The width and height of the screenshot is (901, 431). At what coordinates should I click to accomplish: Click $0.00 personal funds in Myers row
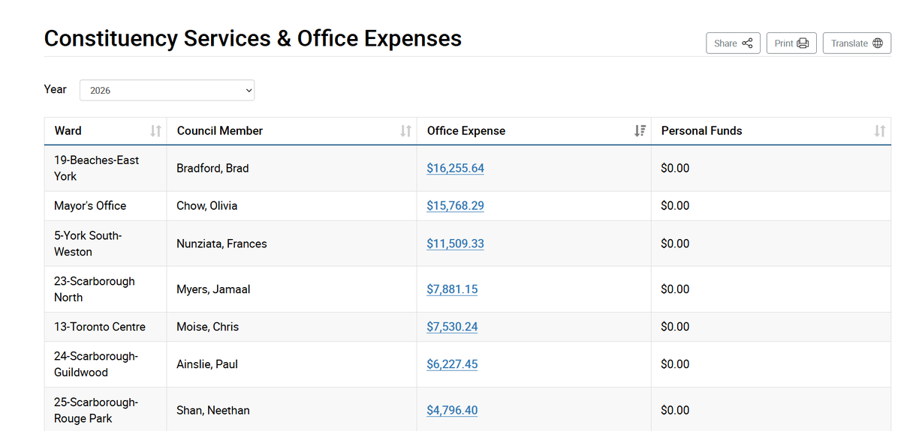(x=675, y=289)
